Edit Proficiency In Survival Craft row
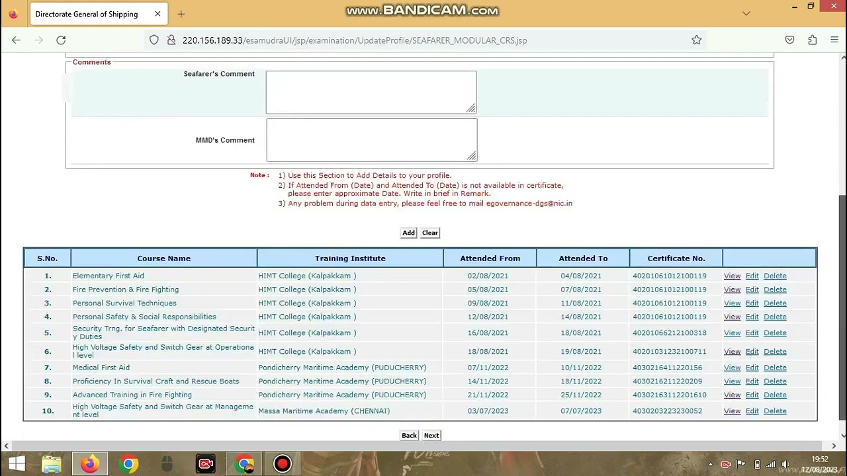The height and width of the screenshot is (476, 847). pos(752,381)
